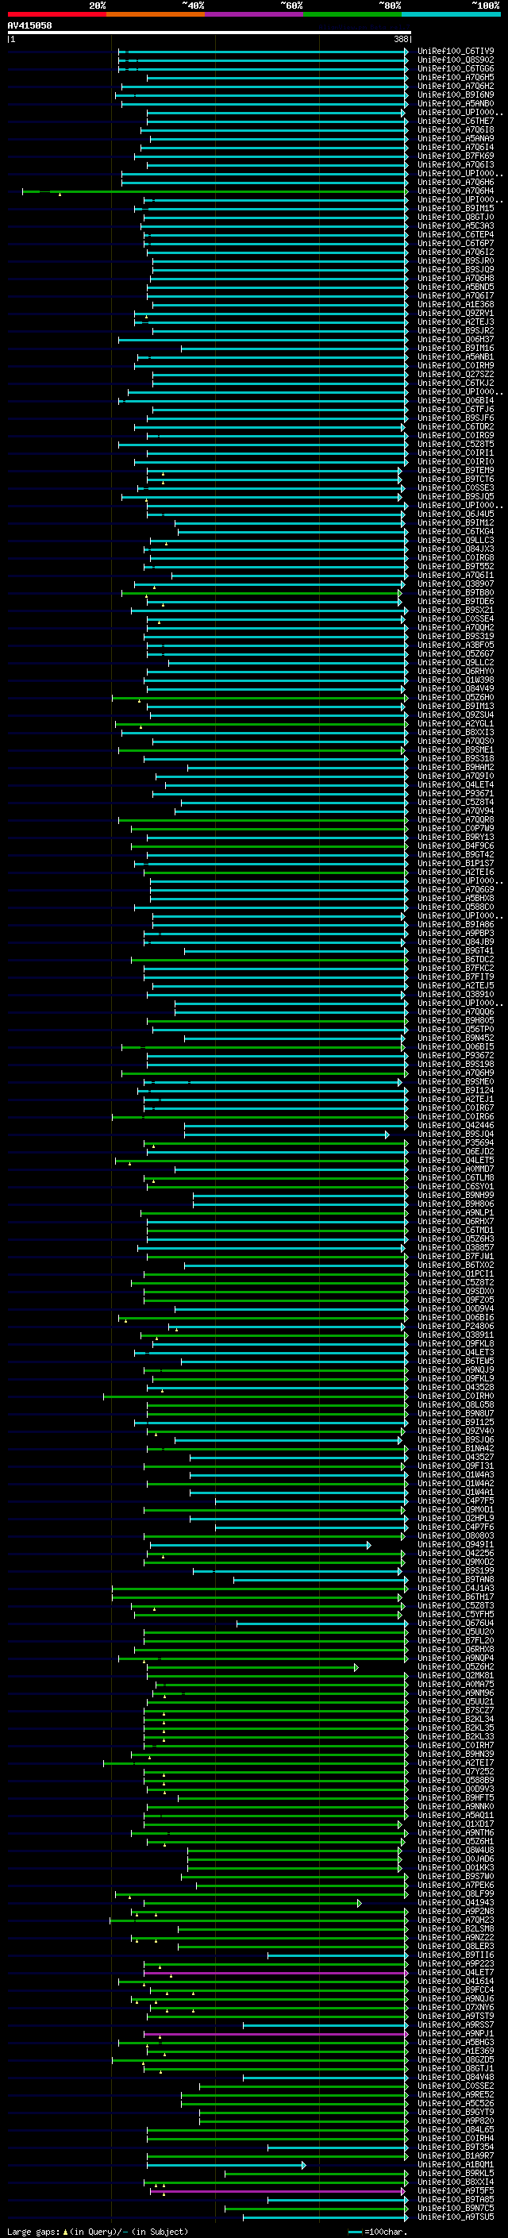Click the arrowhead ending the UniRef100_B9SJQ4 bar
508x2238 pixels.
click(x=387, y=1134)
